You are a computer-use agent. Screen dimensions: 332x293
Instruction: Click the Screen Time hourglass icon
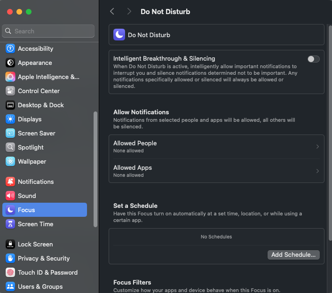pyautogui.click(x=10, y=224)
